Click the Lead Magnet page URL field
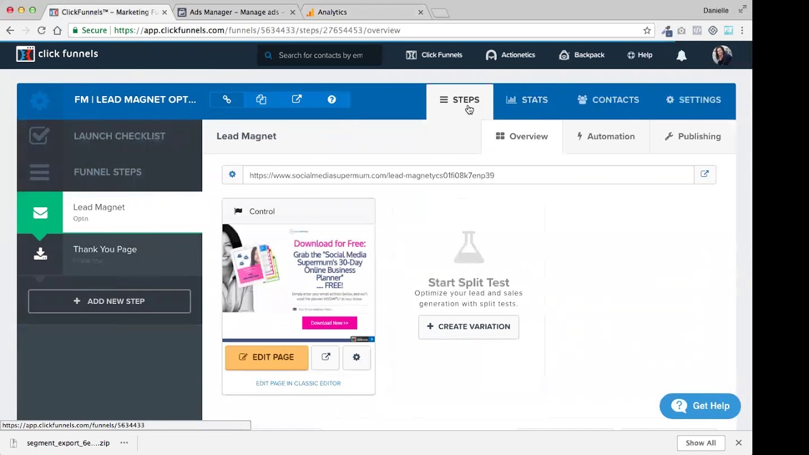The width and height of the screenshot is (809, 455). coord(468,175)
